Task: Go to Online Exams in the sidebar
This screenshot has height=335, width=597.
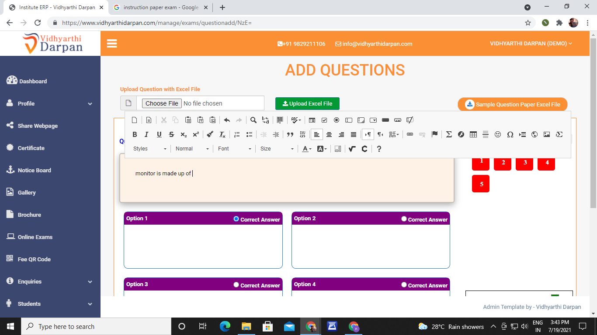Action: point(35,237)
